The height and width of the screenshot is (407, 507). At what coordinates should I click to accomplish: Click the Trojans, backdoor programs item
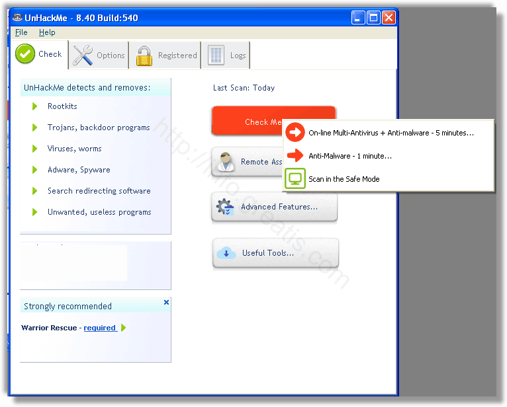[99, 128]
